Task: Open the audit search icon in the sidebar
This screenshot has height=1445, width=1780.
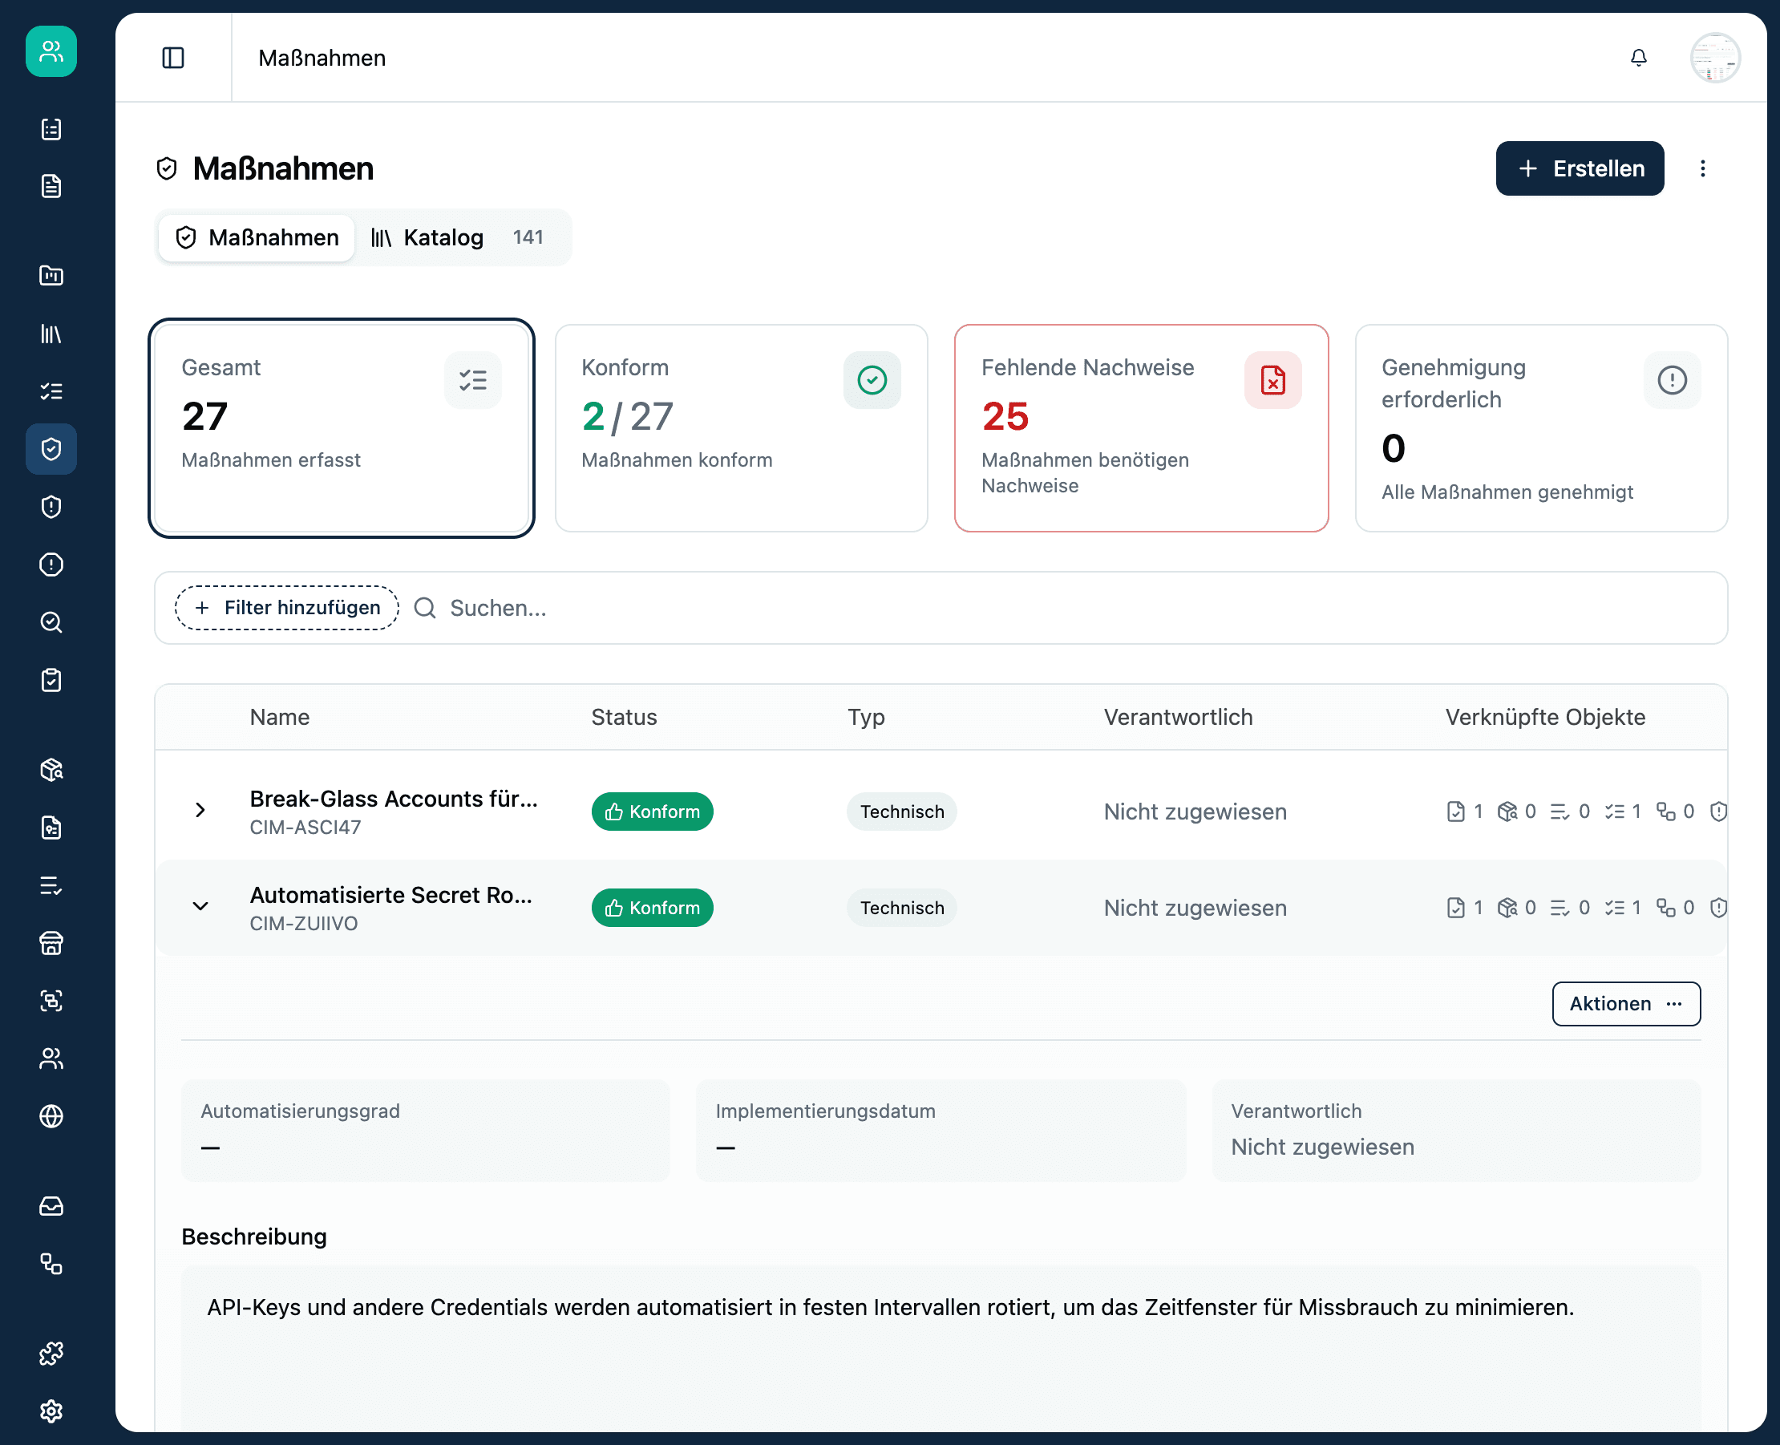Action: coord(51,622)
